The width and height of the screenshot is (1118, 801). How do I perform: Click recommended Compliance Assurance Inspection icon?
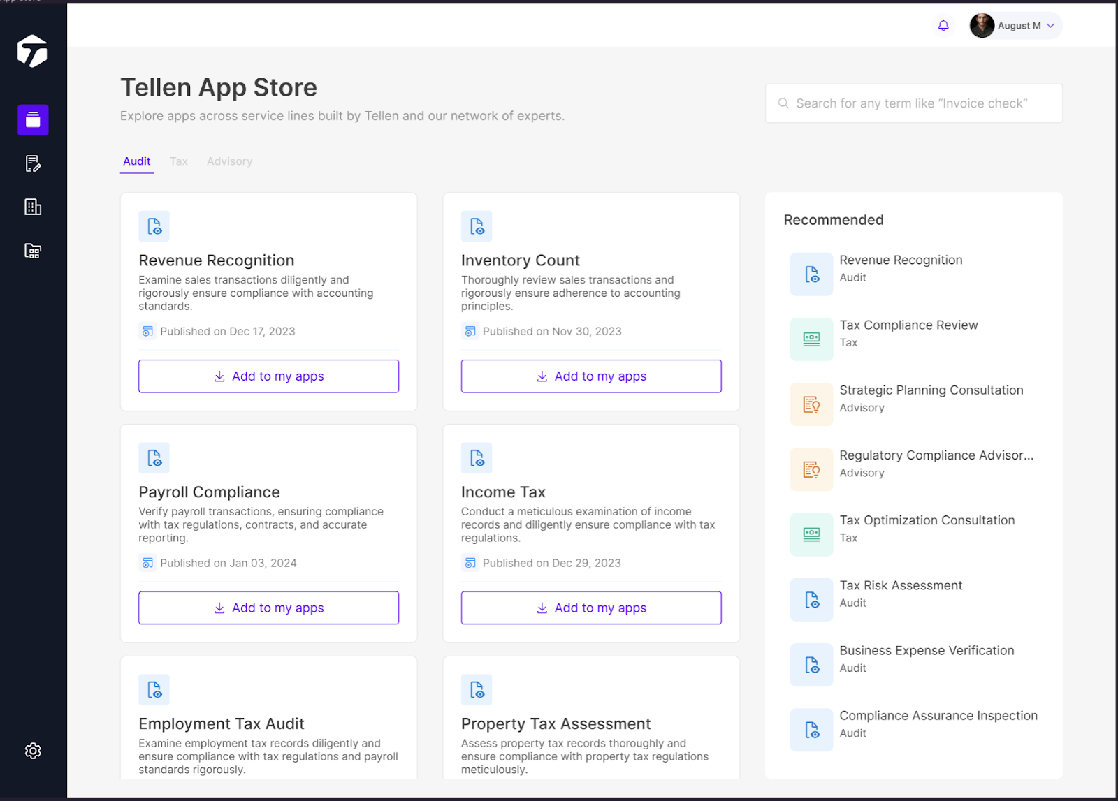click(x=811, y=730)
